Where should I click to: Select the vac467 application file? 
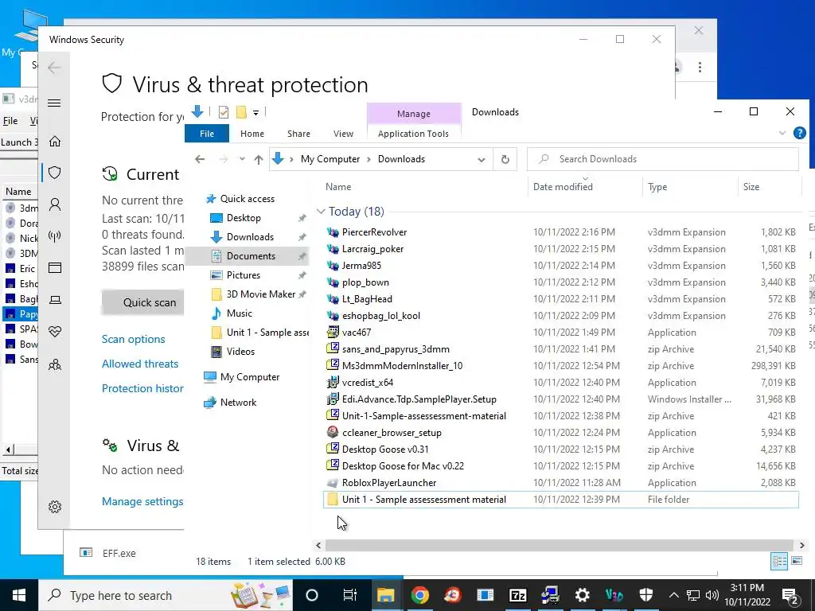click(357, 332)
